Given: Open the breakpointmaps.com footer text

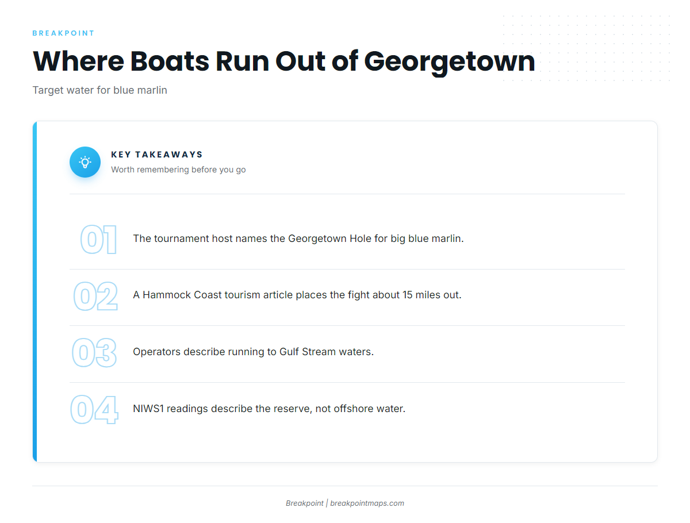Looking at the screenshot, I should [x=367, y=503].
